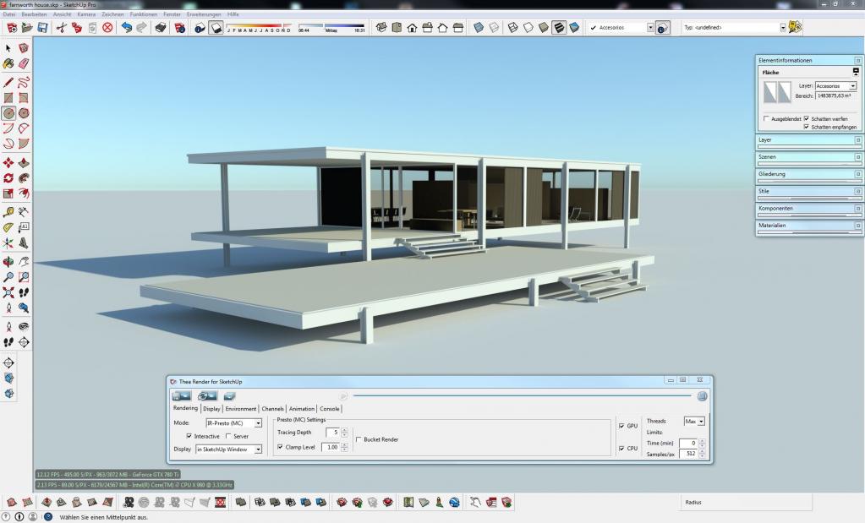This screenshot has height=523, width=865.
Task: Choose the Eraser tool
Action: pos(24,64)
